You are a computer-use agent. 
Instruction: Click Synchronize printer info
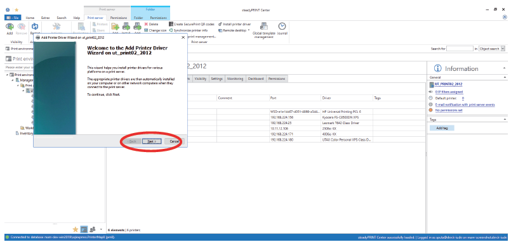[189, 30]
